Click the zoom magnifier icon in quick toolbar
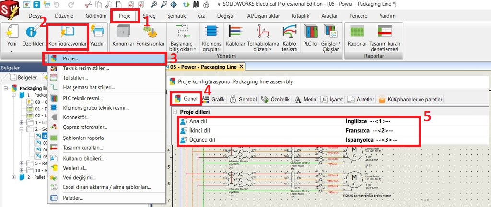This screenshot has height=207, width=491. coord(153,5)
